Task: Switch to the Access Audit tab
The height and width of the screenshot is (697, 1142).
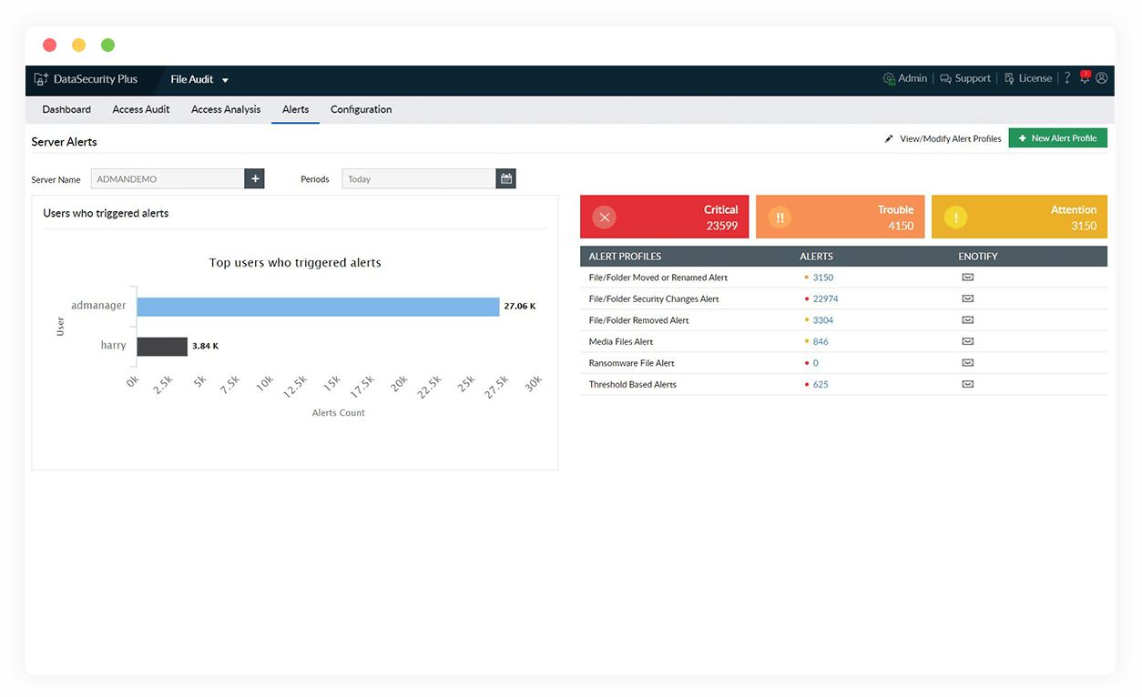Action: 140,109
